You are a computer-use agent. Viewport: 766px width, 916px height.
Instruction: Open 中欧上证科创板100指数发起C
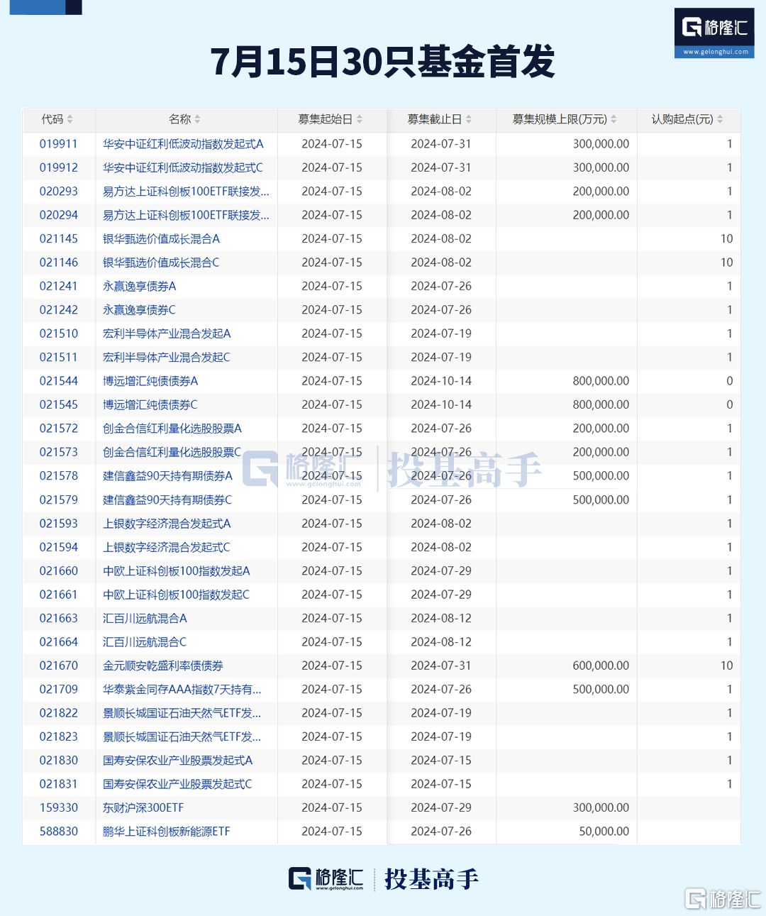tap(177, 595)
